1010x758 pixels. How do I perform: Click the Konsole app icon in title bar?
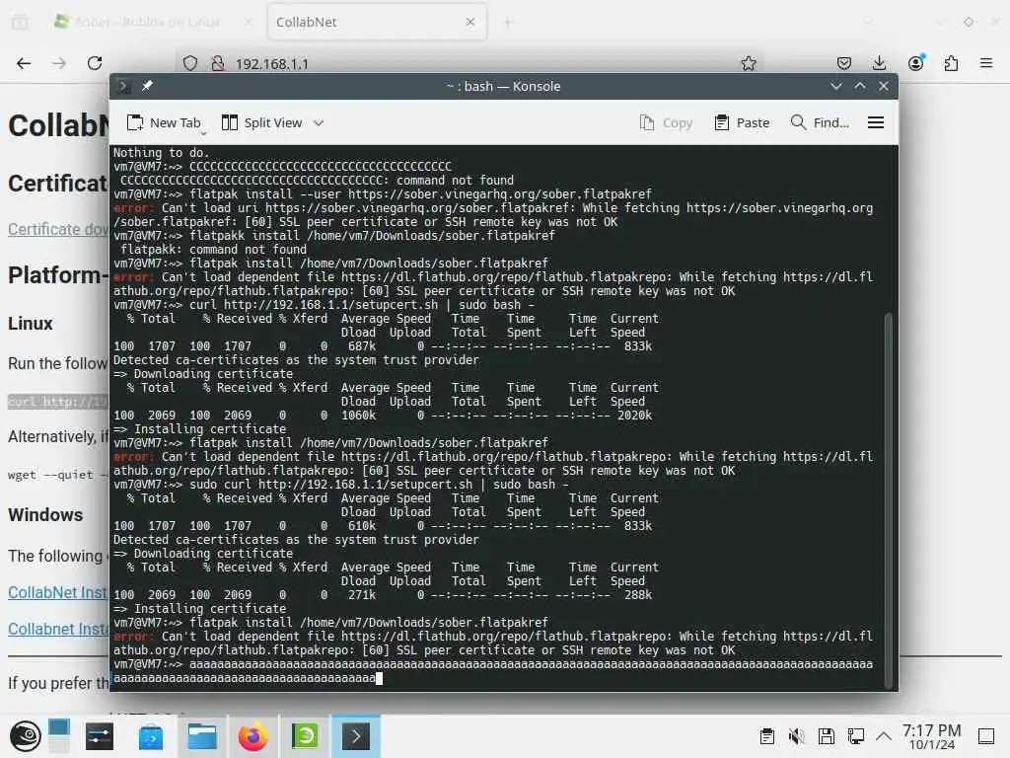(123, 86)
